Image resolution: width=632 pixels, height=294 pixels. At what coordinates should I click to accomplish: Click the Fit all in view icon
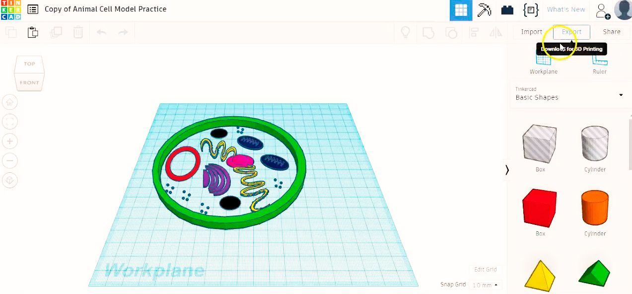click(x=10, y=122)
